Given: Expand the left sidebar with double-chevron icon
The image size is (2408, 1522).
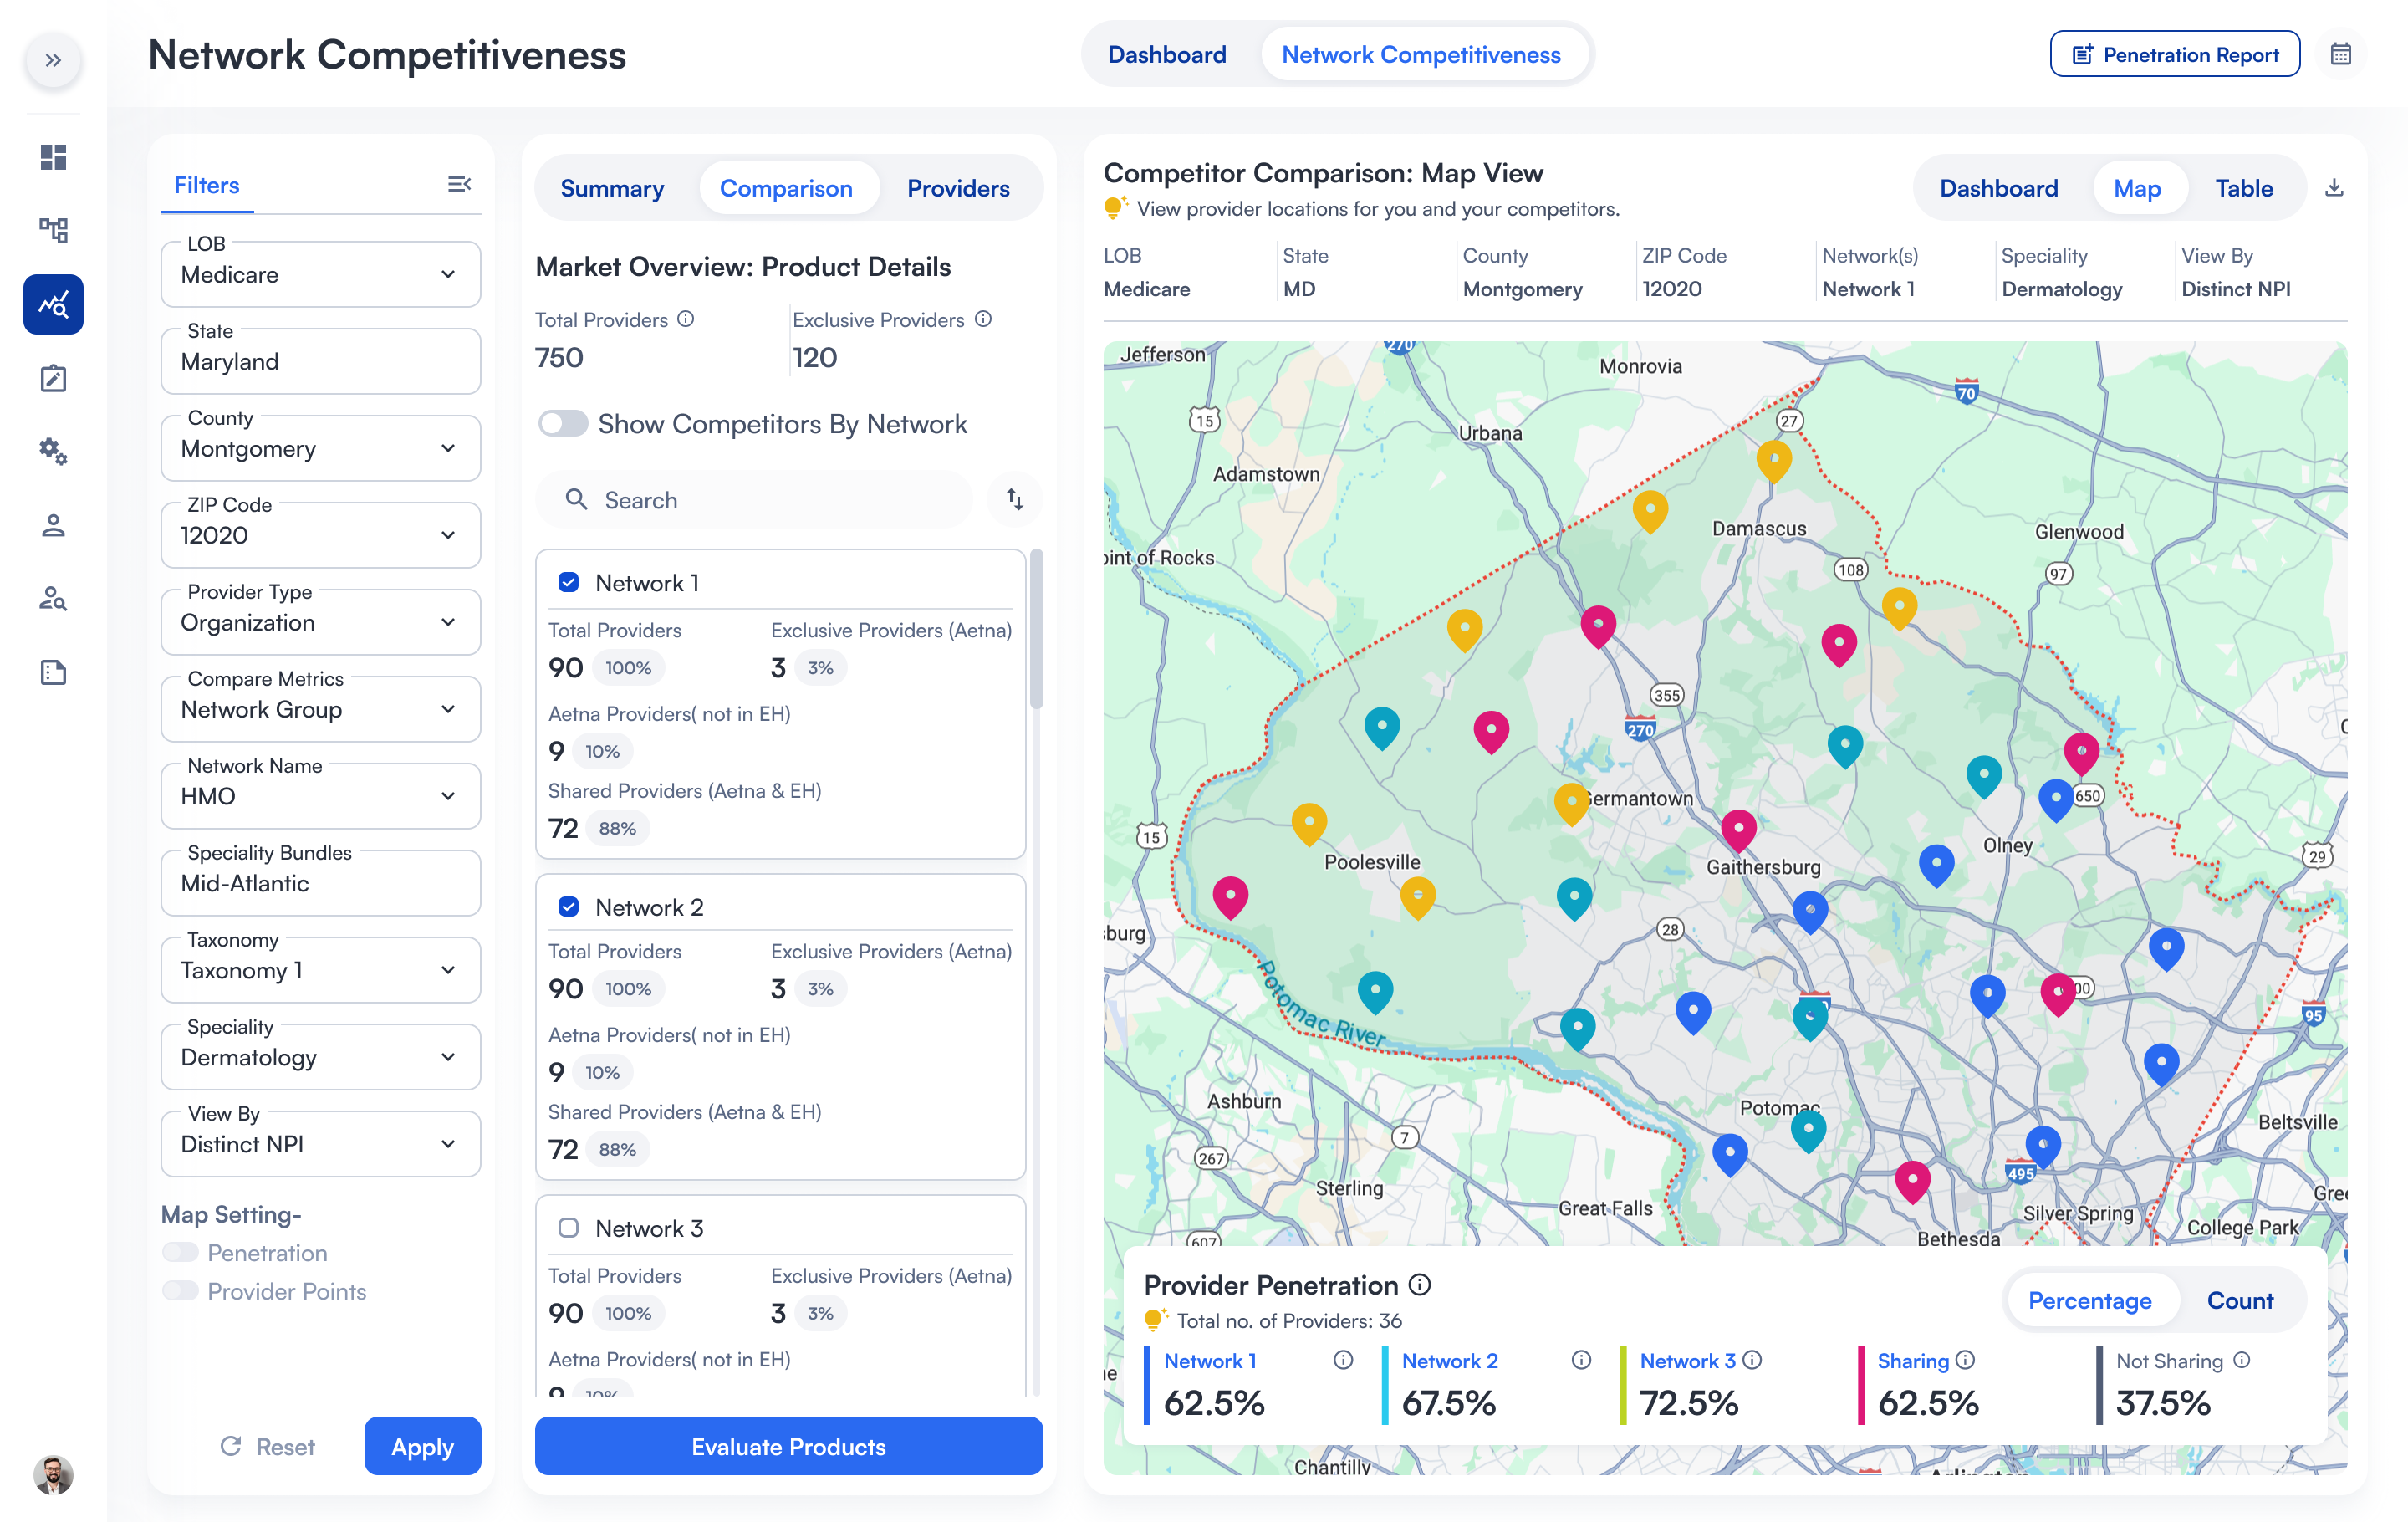Looking at the screenshot, I should tap(53, 60).
